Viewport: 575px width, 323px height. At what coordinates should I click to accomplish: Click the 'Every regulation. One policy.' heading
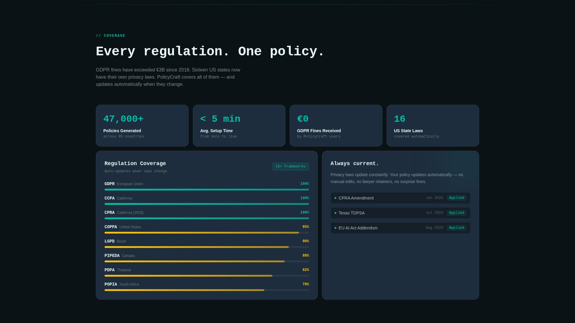[210, 51]
